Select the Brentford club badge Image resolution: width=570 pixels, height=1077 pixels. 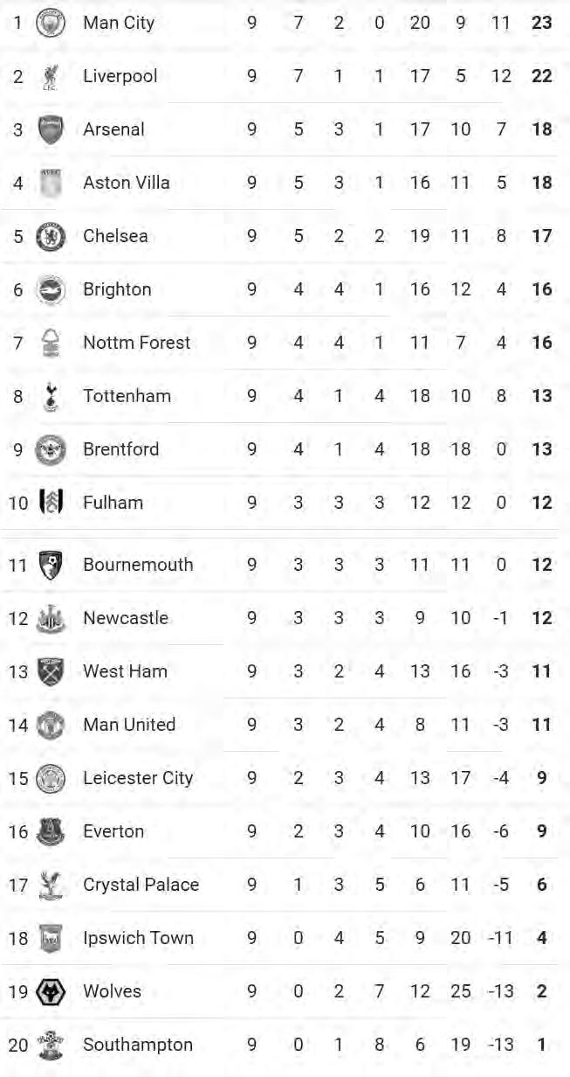click(x=51, y=450)
